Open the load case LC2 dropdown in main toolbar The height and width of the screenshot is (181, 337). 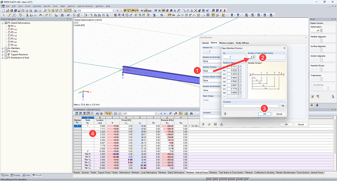pos(114,10)
